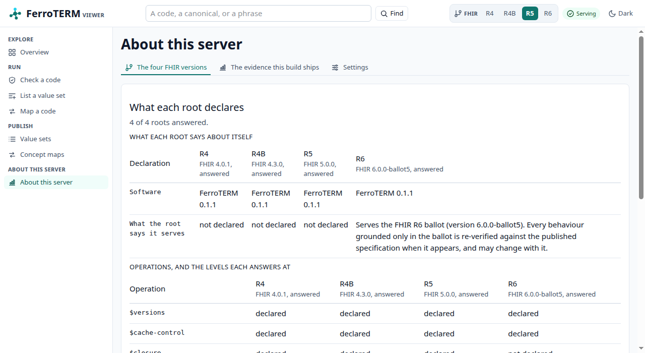This screenshot has width=645, height=353.
Task: Click the Software row label
Action: [x=145, y=192]
